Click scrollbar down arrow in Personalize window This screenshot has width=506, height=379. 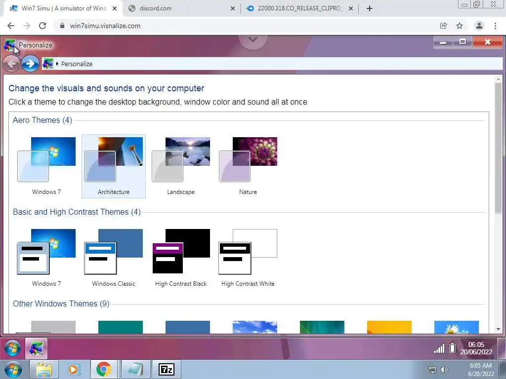tap(498, 329)
